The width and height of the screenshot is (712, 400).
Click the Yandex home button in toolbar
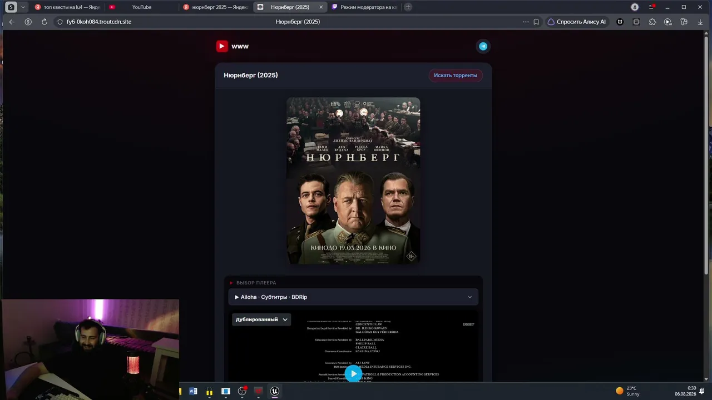pyautogui.click(x=28, y=22)
